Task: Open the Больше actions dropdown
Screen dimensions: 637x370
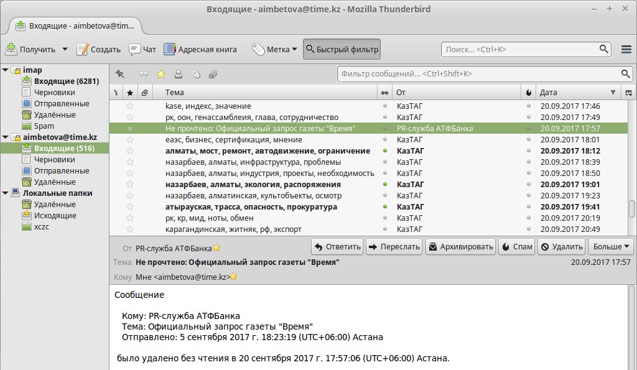Action: click(611, 246)
